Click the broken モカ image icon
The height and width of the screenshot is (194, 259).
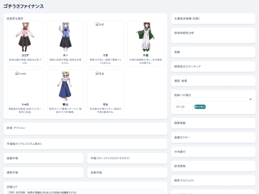100,74
